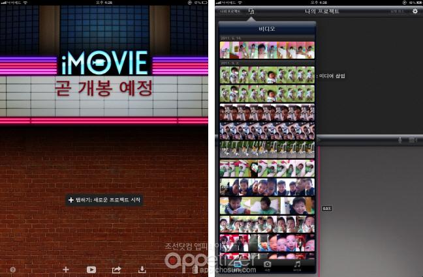Image resolution: width=423 pixels, height=277 pixels.
Task: Switch to the photo camera tab
Action: tap(267, 265)
